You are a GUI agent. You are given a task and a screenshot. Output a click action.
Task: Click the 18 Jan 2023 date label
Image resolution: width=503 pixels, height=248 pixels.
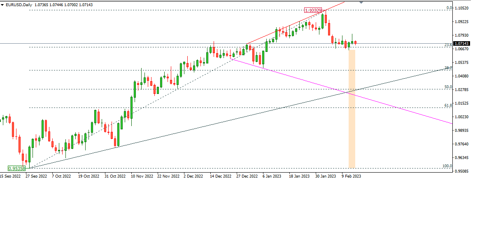click(299, 176)
